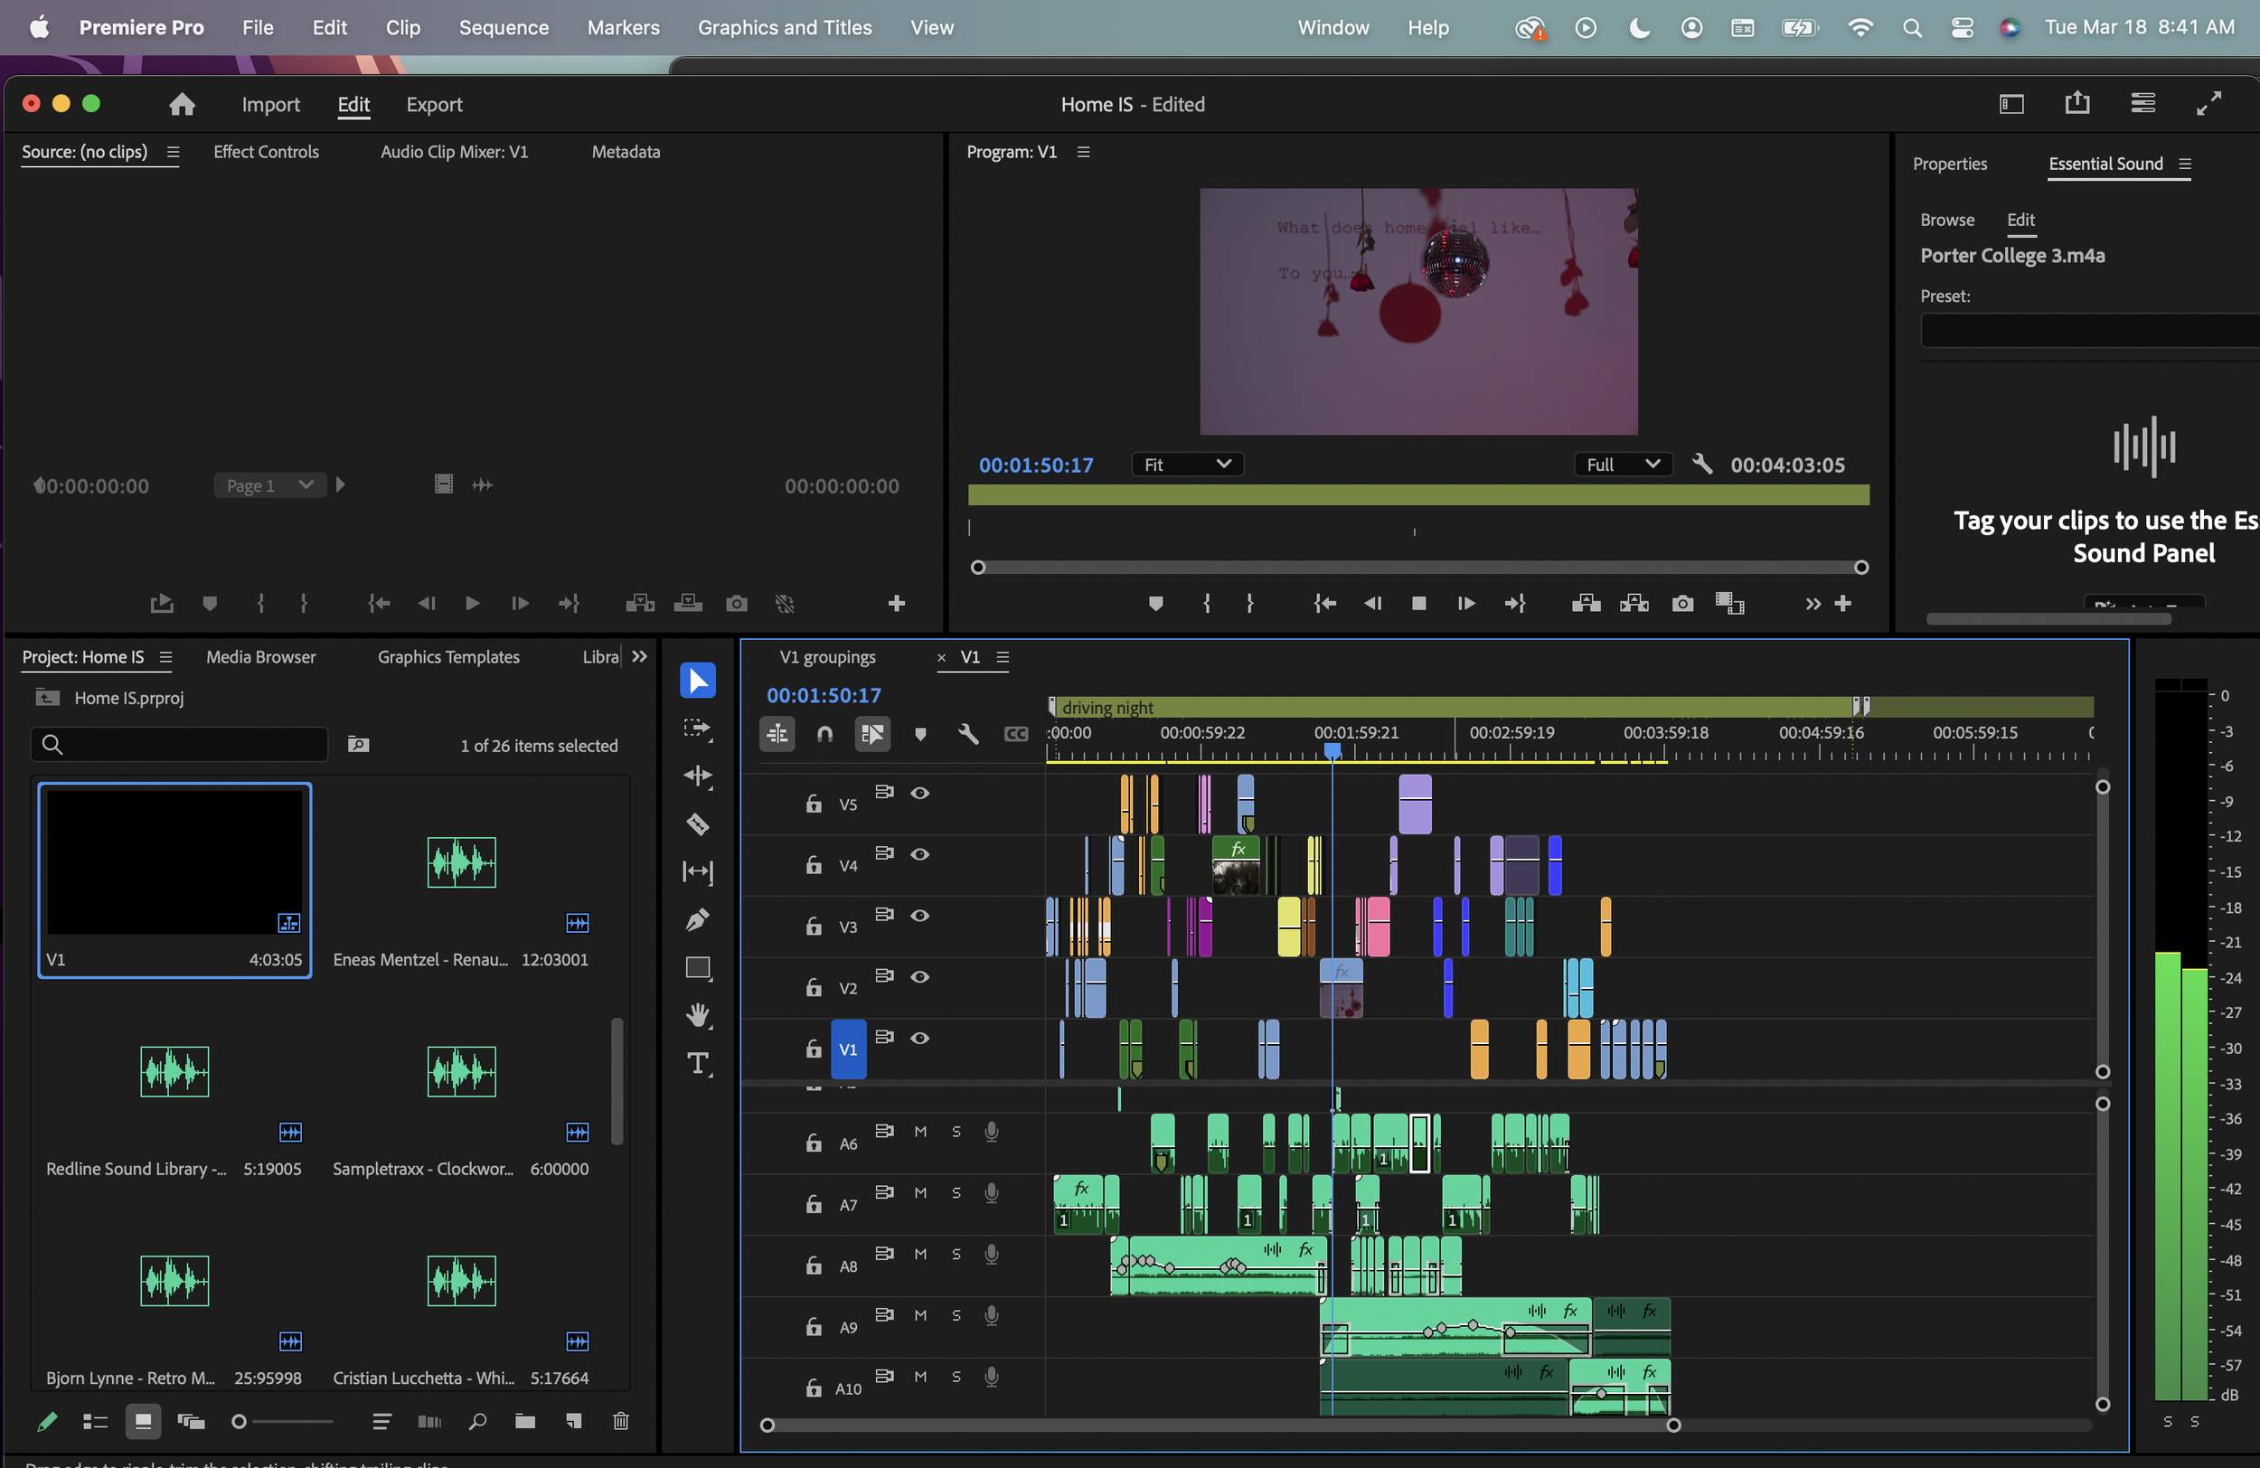Switch to the Export workspace
This screenshot has width=2260, height=1468.
[x=434, y=105]
